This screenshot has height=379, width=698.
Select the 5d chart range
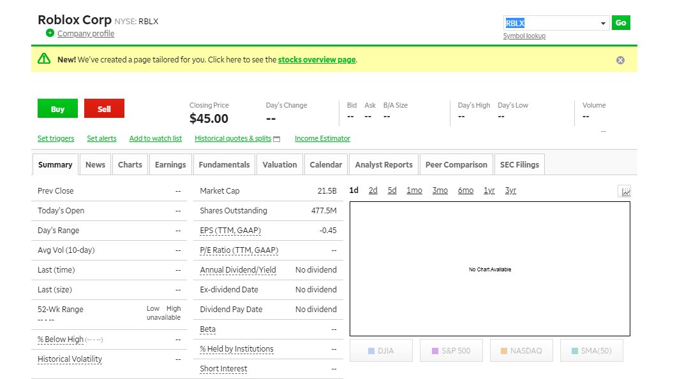(x=392, y=190)
